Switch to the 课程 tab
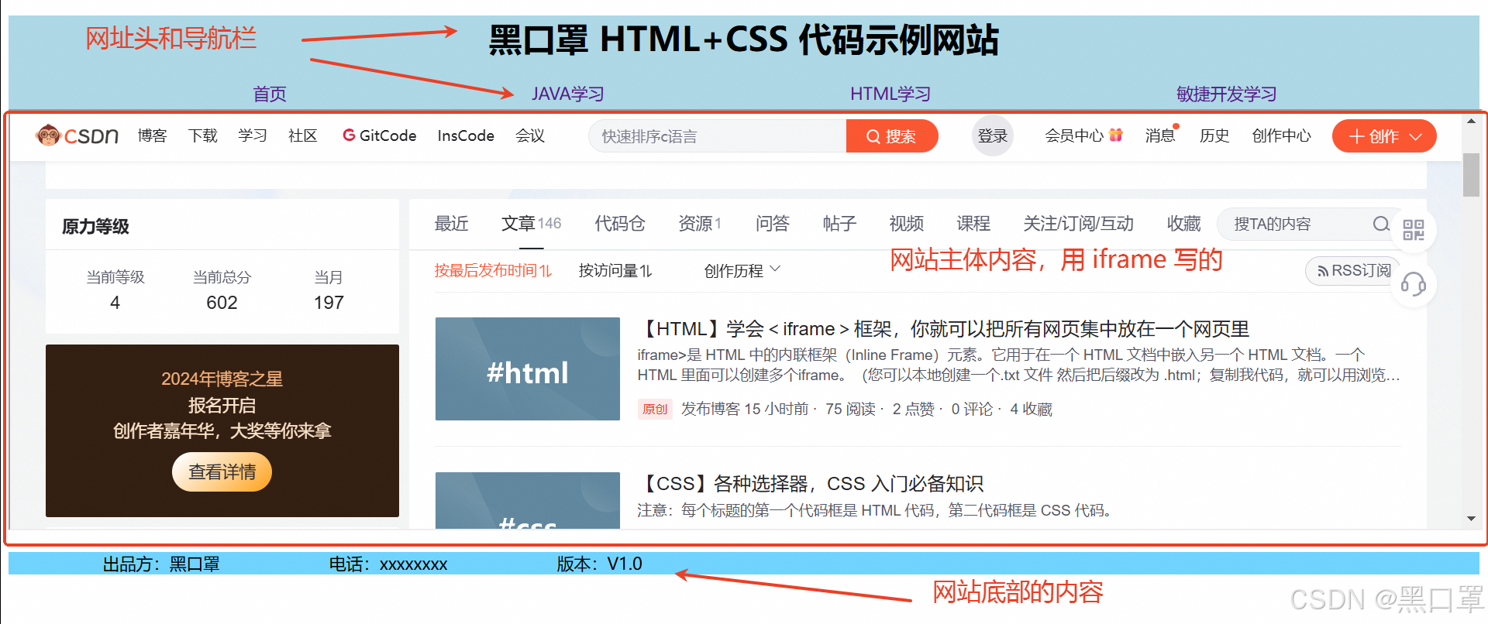This screenshot has width=1488, height=624. (x=973, y=224)
